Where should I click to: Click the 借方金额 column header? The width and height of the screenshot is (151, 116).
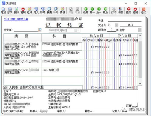[x=96, y=36]
